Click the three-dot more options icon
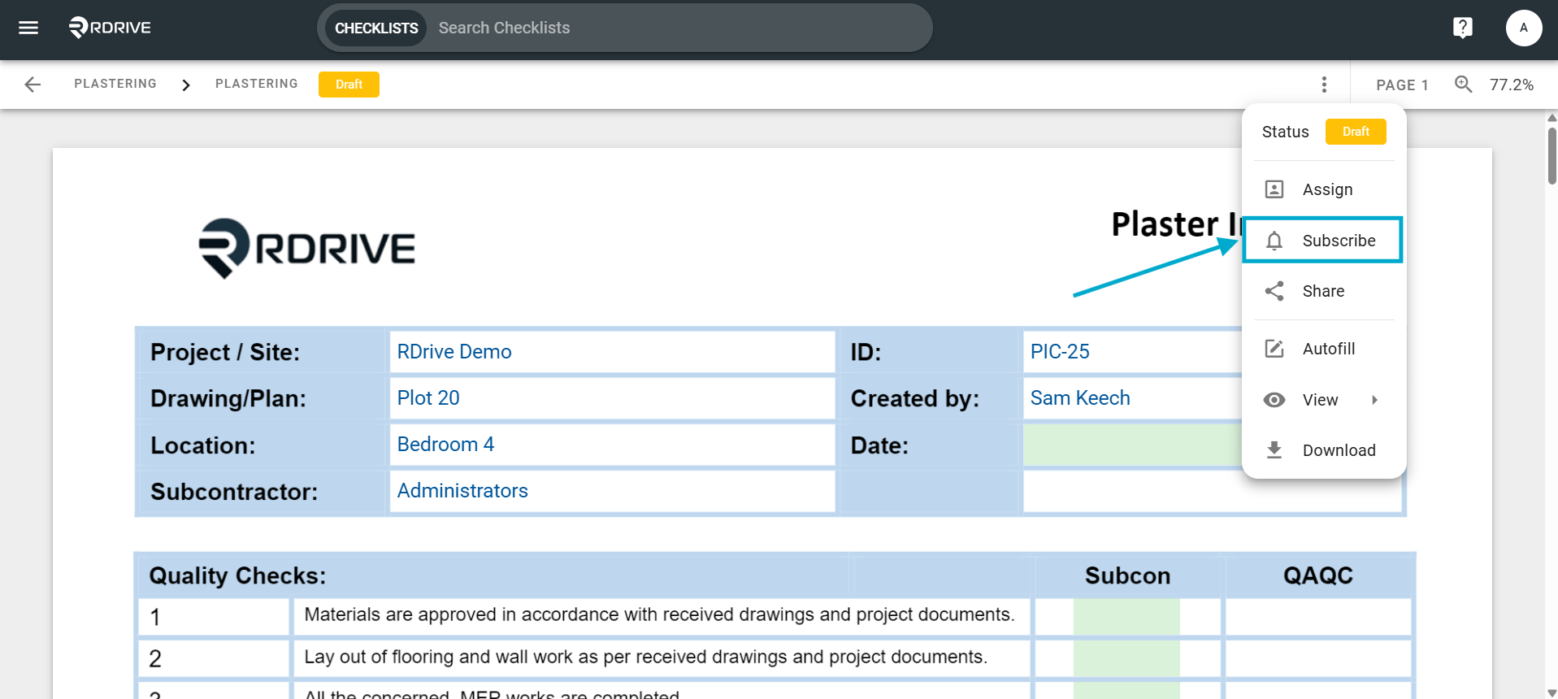 click(x=1324, y=85)
